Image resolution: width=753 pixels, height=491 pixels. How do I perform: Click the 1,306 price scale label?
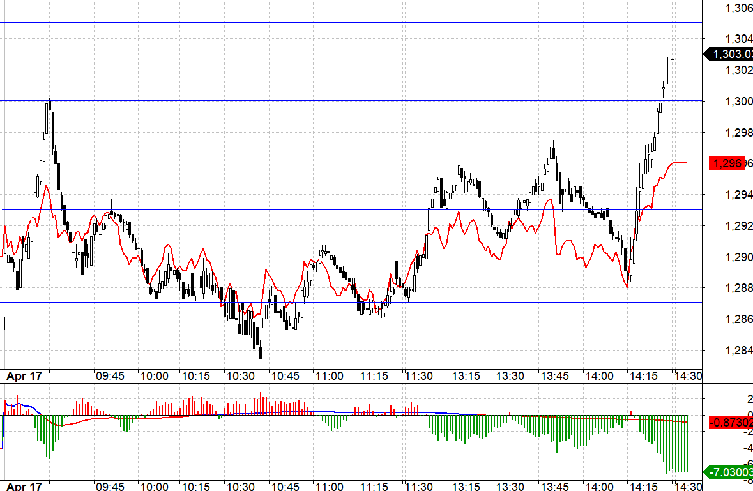738,8
